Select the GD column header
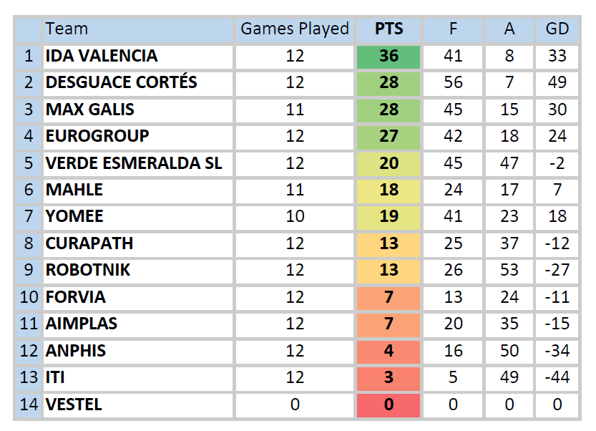The image size is (596, 431). (557, 29)
